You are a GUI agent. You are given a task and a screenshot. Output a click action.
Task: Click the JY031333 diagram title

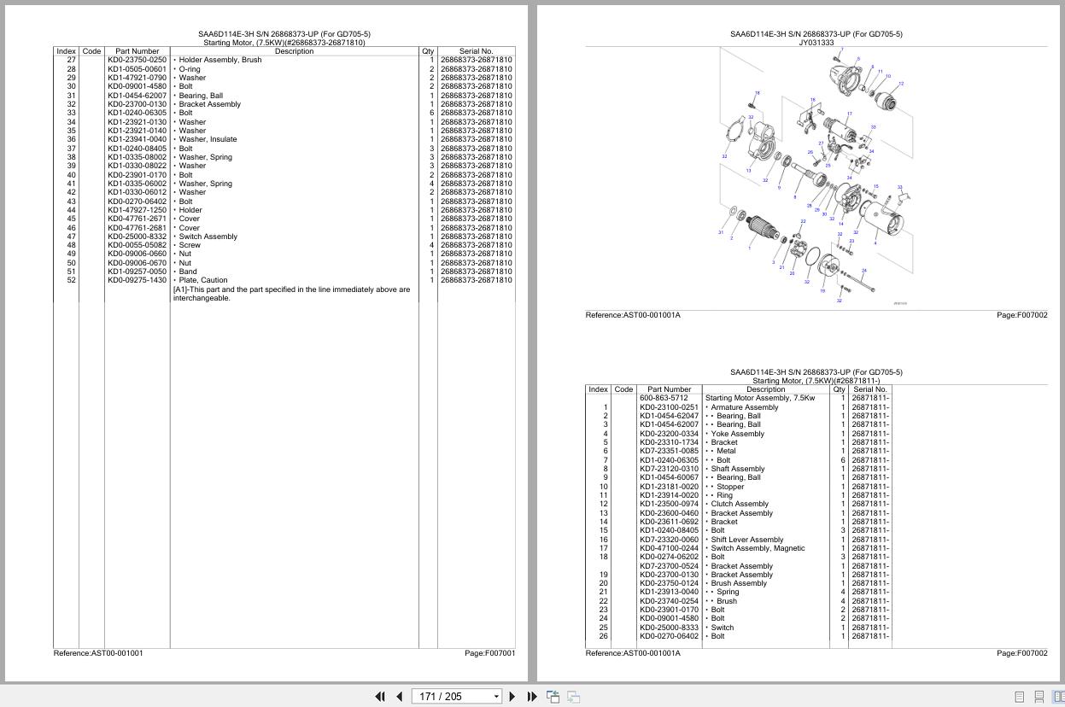(x=816, y=43)
